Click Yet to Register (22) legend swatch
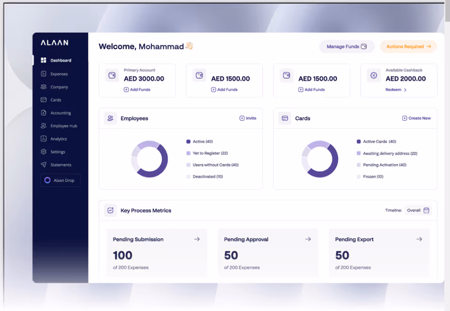The image size is (450, 311). [188, 153]
